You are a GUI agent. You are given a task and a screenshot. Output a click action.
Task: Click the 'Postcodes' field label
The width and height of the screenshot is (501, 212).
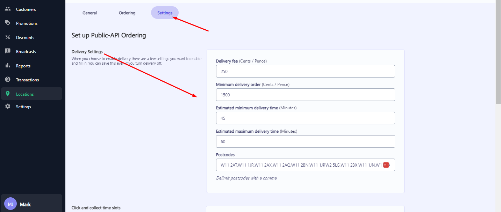point(225,155)
